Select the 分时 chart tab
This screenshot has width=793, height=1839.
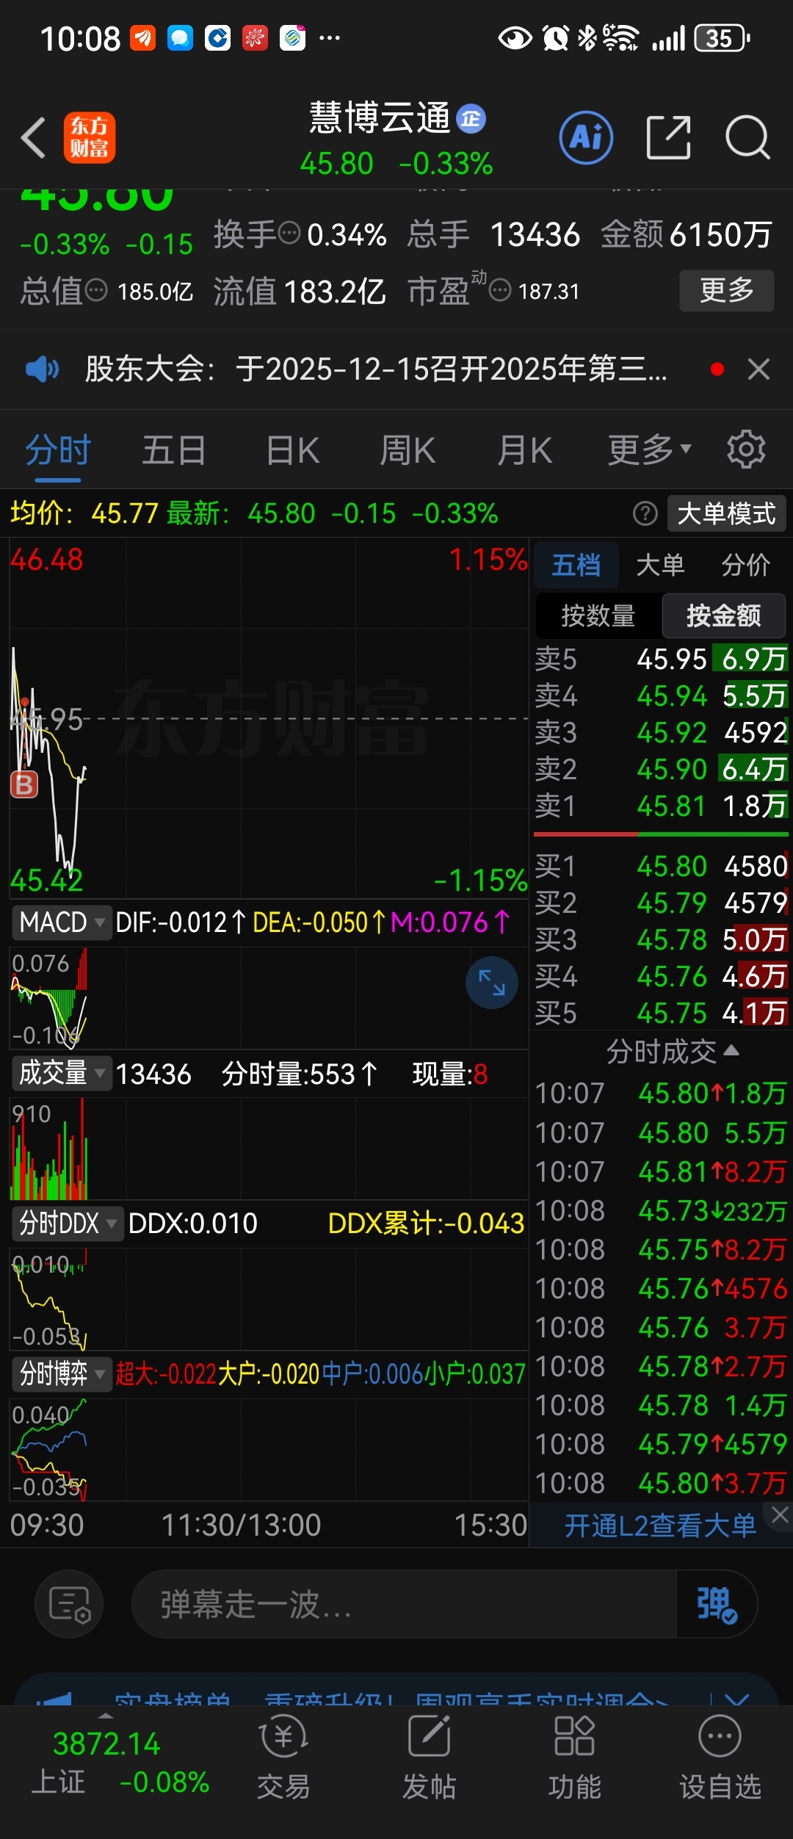click(x=57, y=449)
